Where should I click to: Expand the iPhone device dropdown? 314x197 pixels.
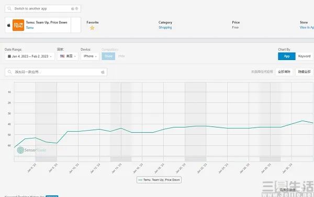[90, 56]
